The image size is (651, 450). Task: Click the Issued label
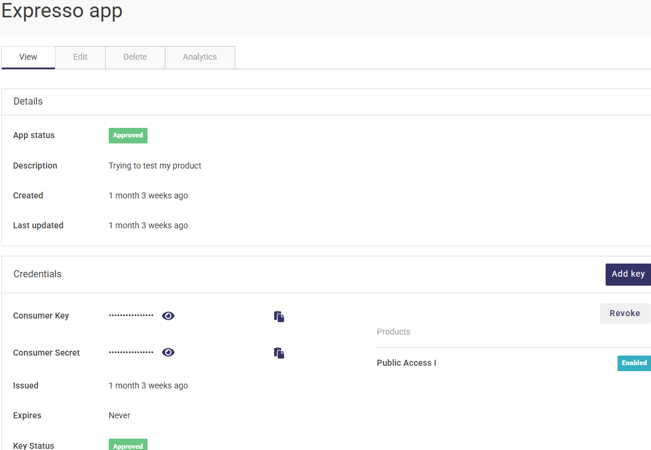26,385
